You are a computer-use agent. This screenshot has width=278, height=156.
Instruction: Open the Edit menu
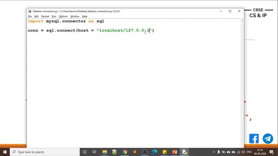coord(36,16)
